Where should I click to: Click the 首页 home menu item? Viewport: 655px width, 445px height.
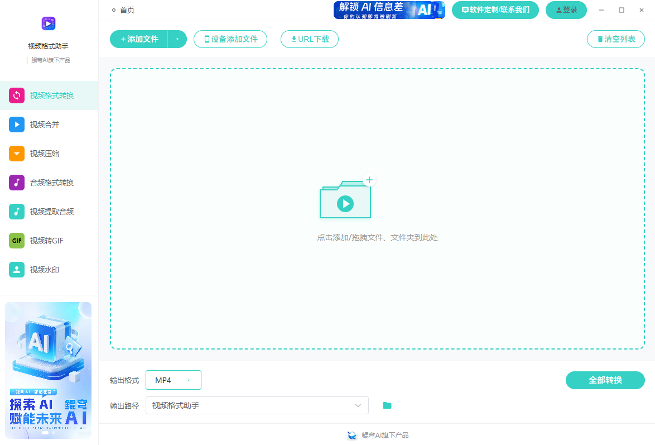point(124,9)
